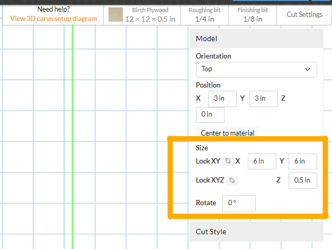Click the Size X input field

[262, 161]
